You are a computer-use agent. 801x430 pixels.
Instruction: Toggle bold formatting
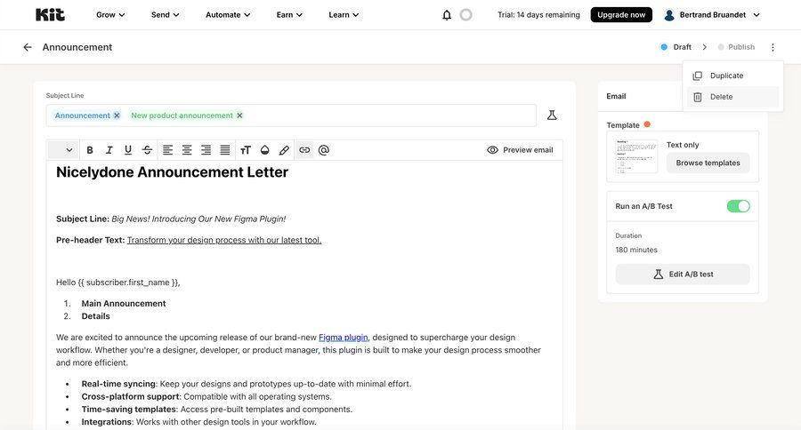point(90,150)
